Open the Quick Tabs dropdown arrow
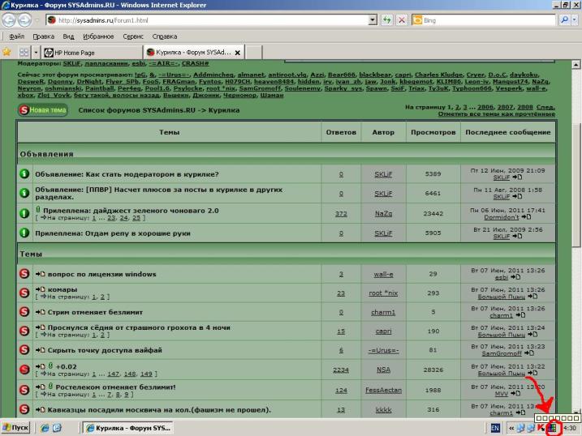Image resolution: width=582 pixels, height=436 pixels. click(x=36, y=52)
